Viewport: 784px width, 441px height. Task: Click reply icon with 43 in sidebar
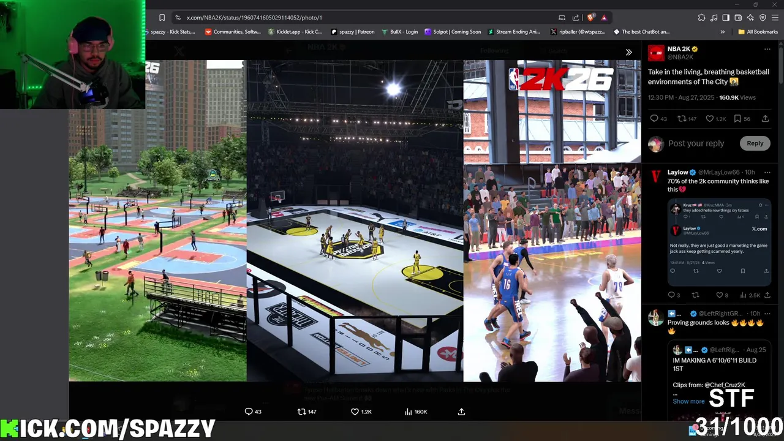coord(658,119)
